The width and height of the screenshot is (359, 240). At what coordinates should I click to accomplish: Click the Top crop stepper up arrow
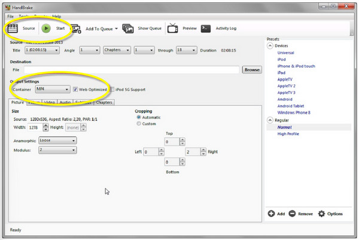pyautogui.click(x=182, y=139)
